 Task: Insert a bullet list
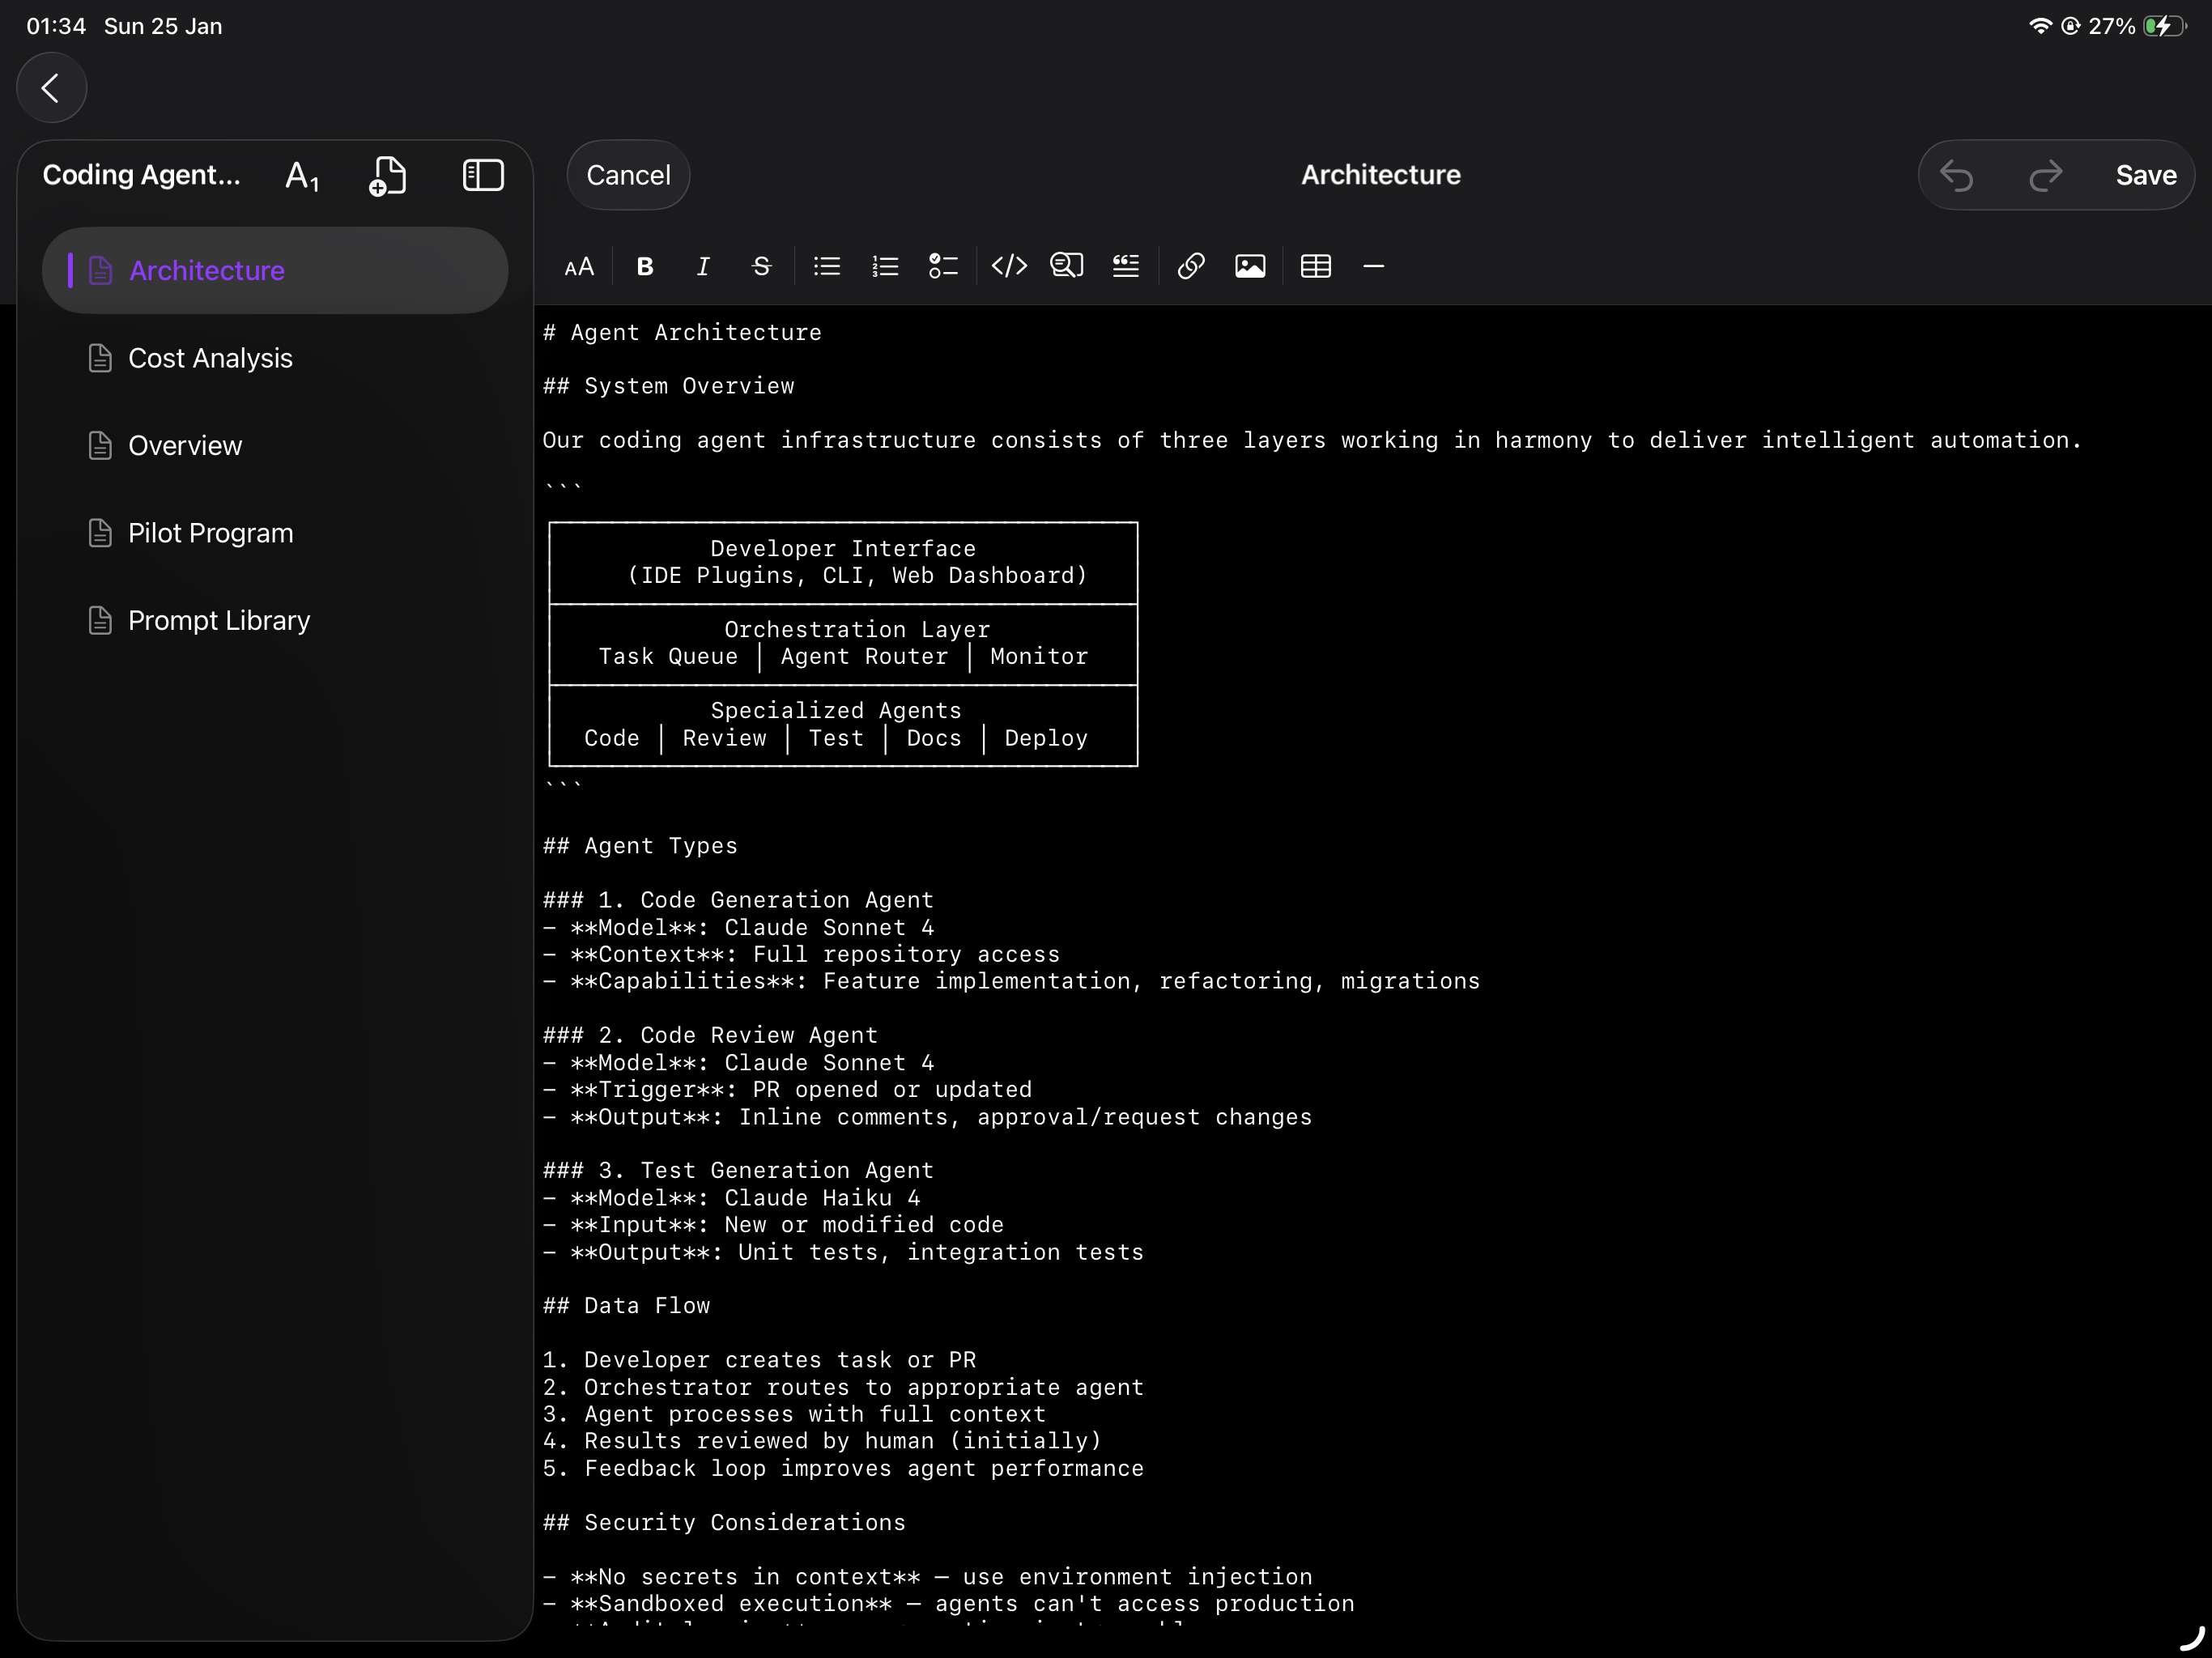[x=826, y=266]
